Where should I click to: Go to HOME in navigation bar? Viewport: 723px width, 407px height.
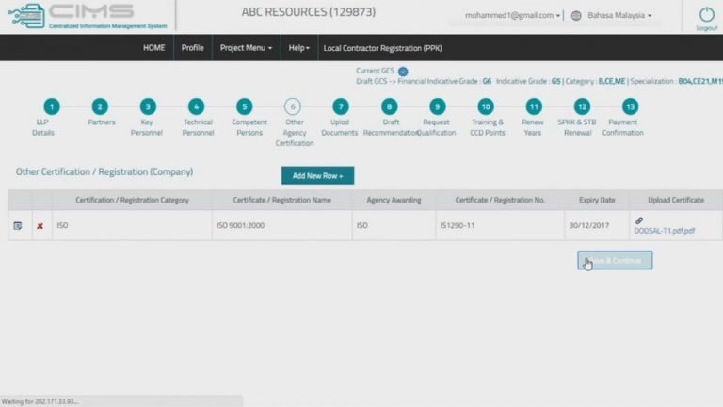153,47
